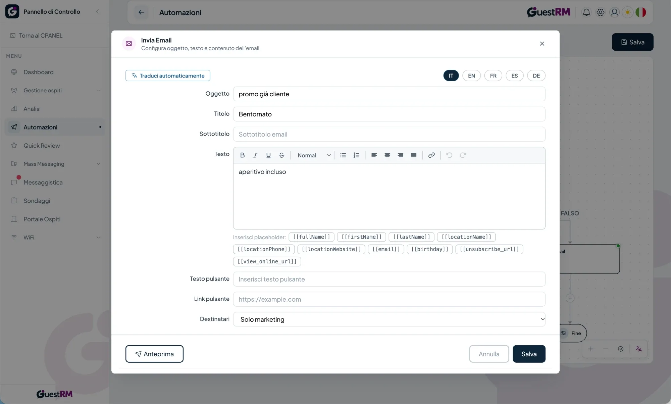Select the Fine node on canvas
Screen dimensions: 671x404
point(573,333)
